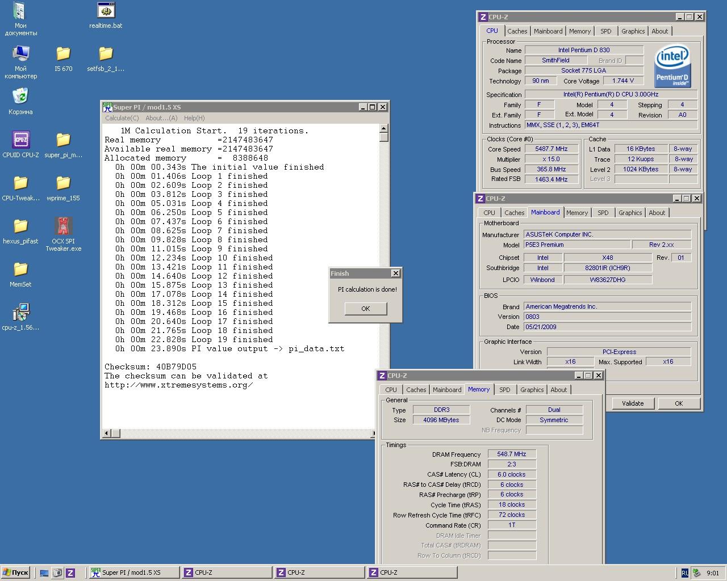This screenshot has height=581, width=727.
Task: Select Graphics tab in Memory CPU-Z window
Action: point(532,390)
